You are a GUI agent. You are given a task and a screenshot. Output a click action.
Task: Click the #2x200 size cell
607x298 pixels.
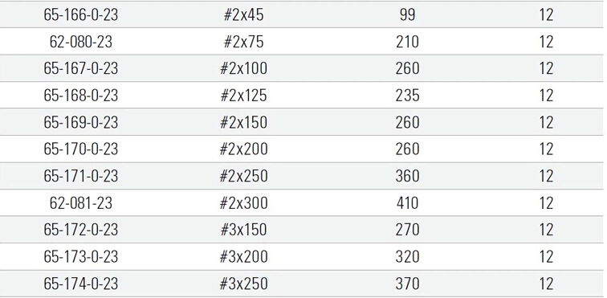(x=243, y=149)
